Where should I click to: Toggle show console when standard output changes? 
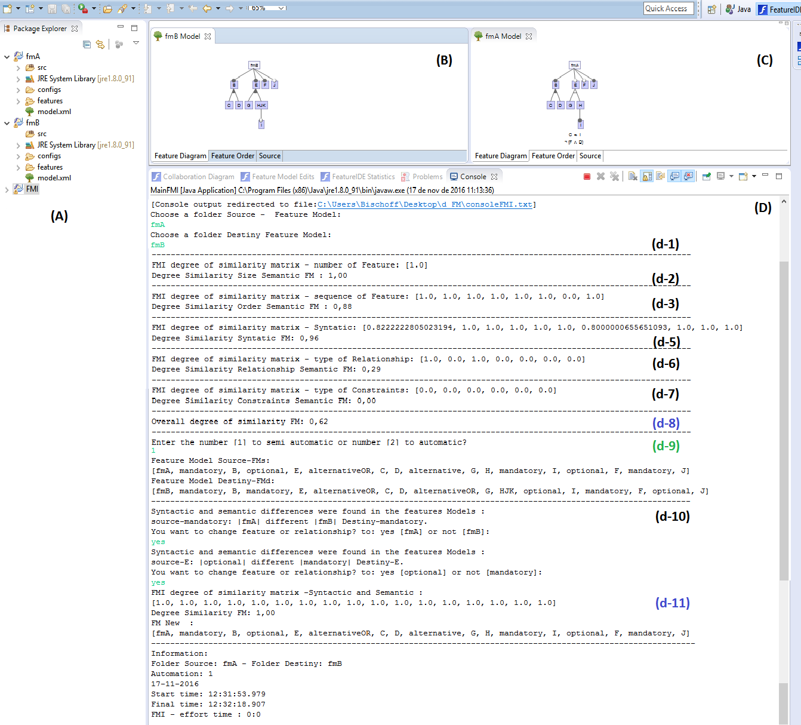pyautogui.click(x=674, y=176)
